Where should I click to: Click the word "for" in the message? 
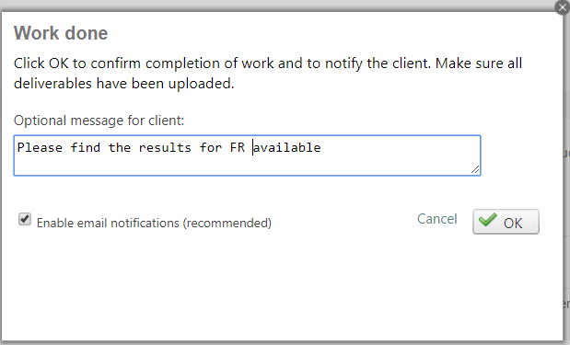pyautogui.click(x=211, y=148)
